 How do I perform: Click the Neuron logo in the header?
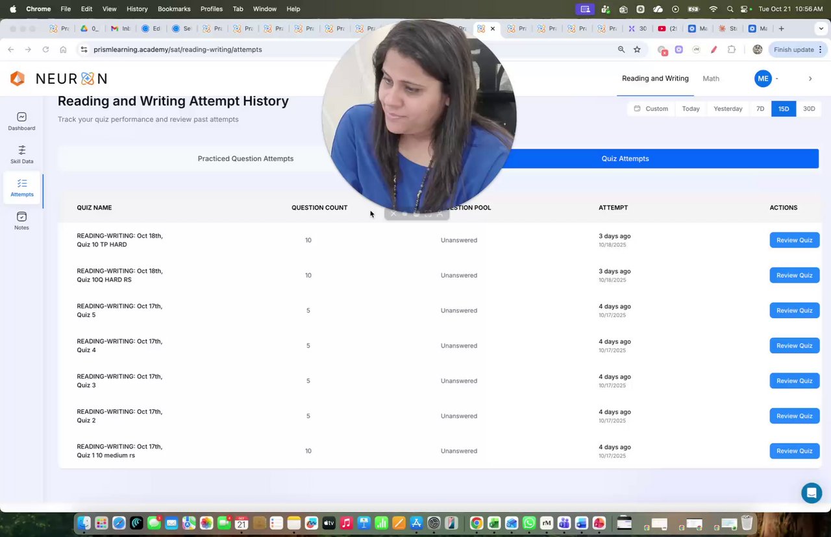[58, 78]
